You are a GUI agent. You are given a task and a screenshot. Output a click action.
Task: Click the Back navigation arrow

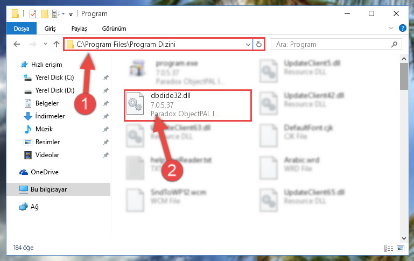click(x=17, y=44)
